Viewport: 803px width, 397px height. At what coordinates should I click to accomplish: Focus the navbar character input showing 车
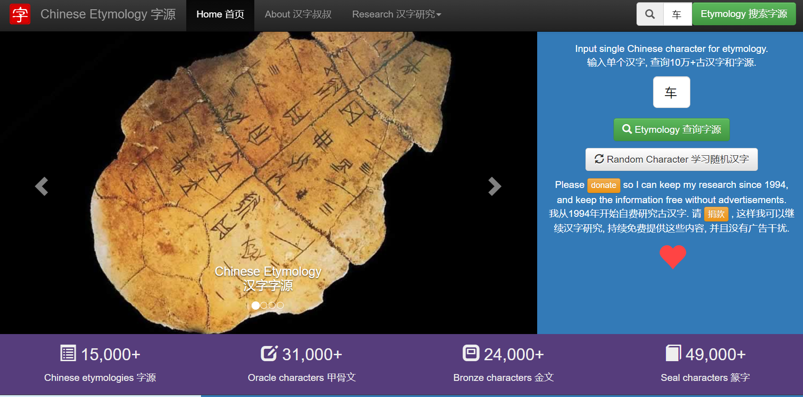pos(677,14)
